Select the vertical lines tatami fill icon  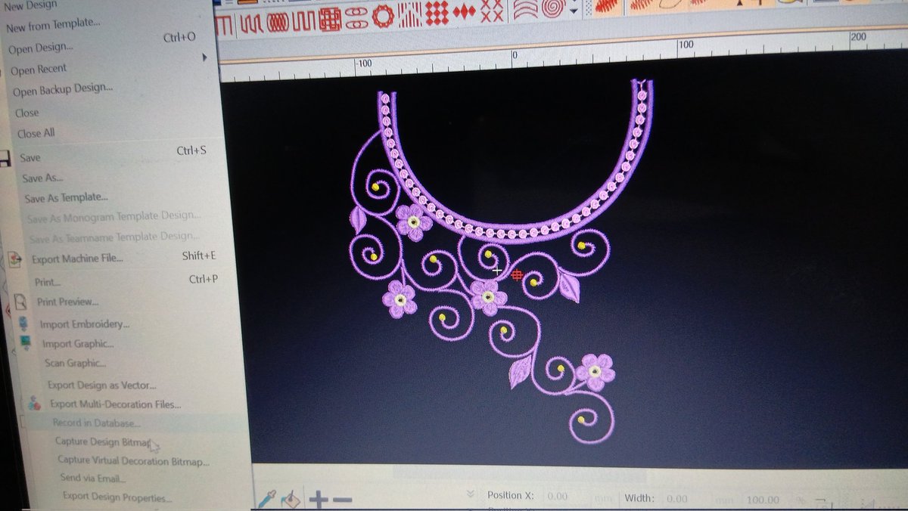[410, 14]
